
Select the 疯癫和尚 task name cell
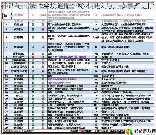(19, 29)
